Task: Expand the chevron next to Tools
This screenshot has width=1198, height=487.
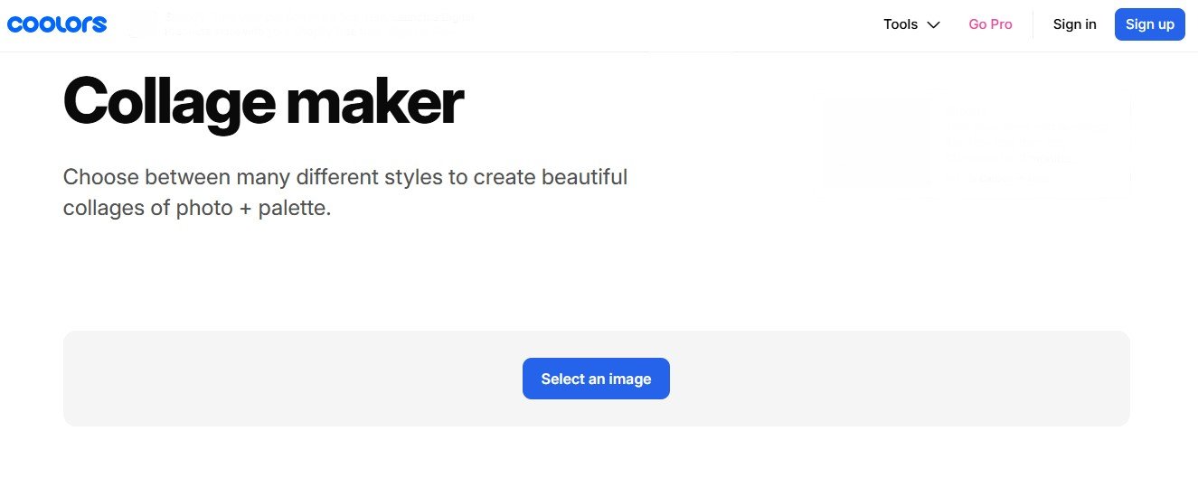Action: 934,25
